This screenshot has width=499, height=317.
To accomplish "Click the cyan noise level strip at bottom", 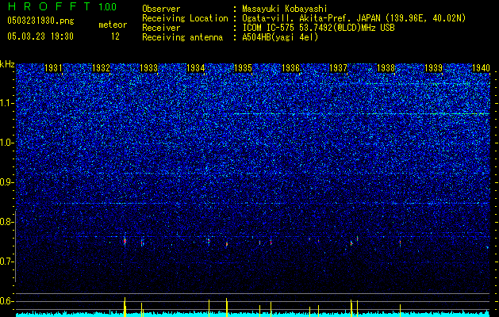I will click(253, 315).
